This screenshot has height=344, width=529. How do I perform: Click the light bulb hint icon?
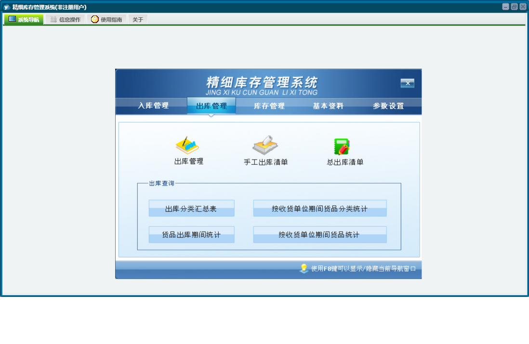tap(304, 268)
